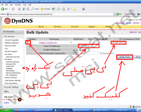The image size is (141, 112).
Task: Open Auto Renew Settings in sidebar
Action: [x=13, y=80]
